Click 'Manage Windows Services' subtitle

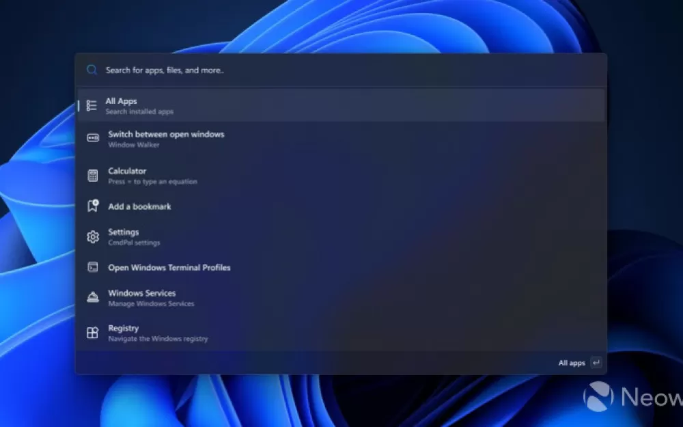(x=151, y=304)
